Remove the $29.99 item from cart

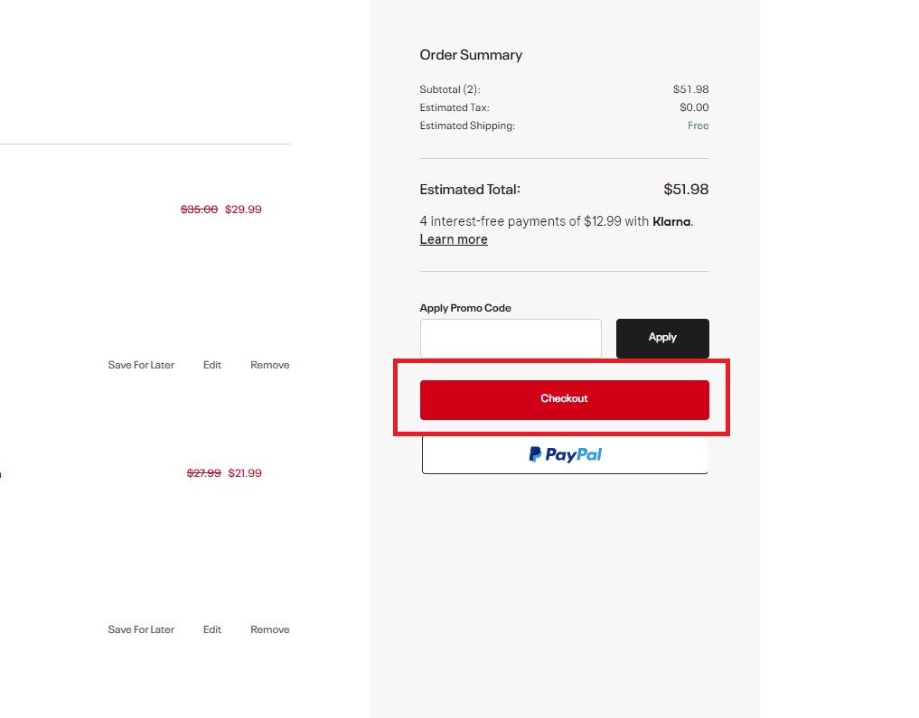tap(270, 365)
